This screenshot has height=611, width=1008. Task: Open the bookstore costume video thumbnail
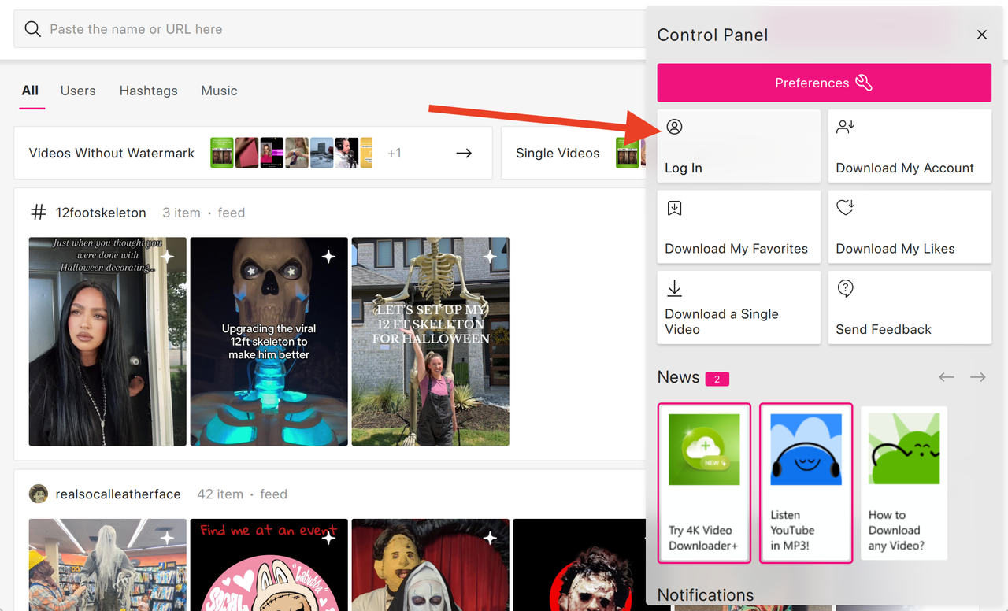click(x=108, y=565)
